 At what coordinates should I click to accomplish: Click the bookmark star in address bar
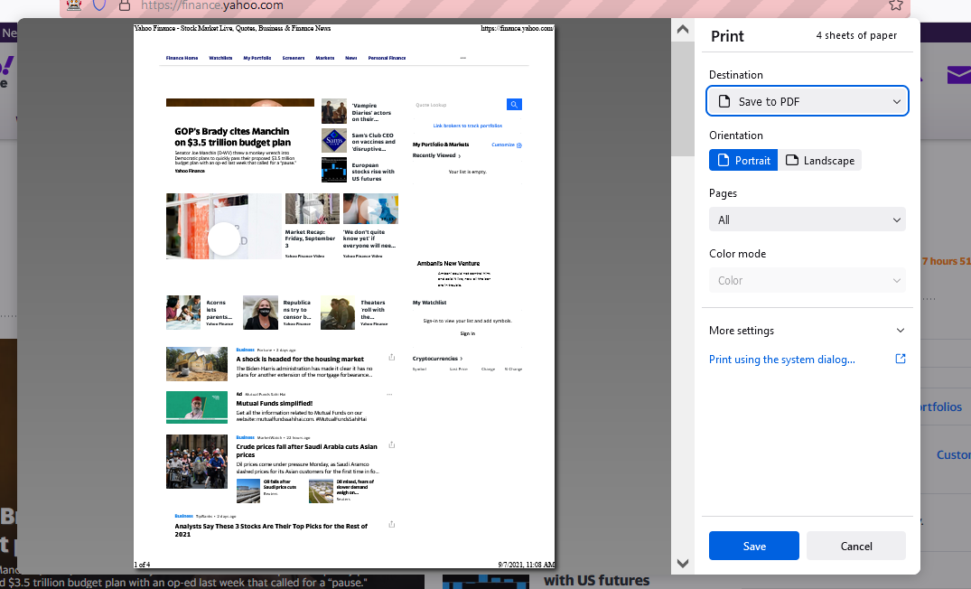click(895, 5)
